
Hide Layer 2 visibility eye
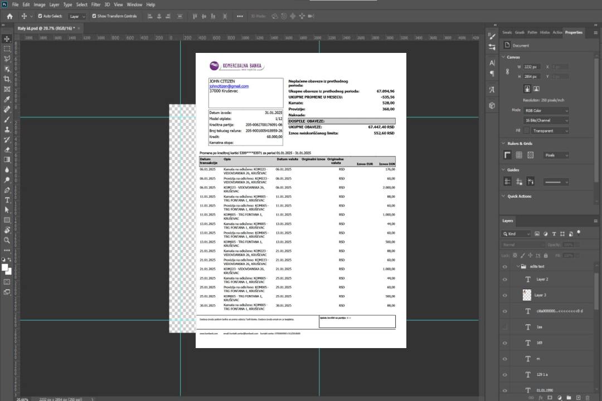click(505, 280)
